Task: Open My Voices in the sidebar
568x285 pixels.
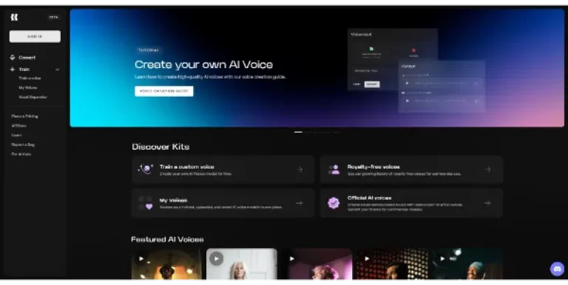Action: coord(28,87)
